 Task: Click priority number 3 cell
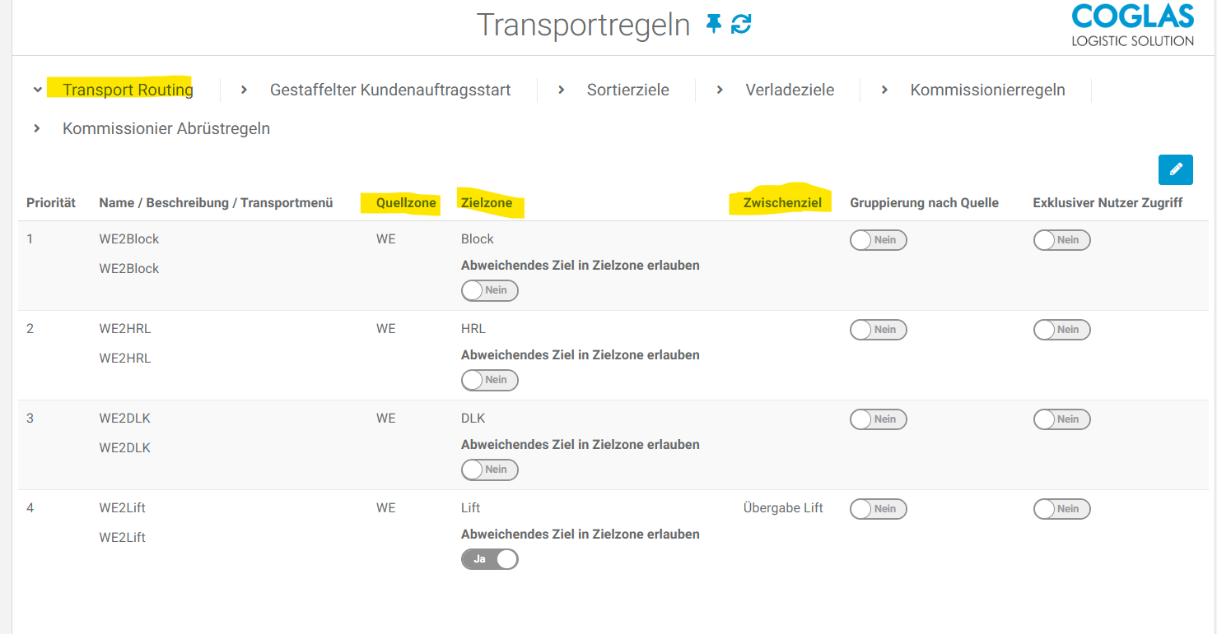(x=30, y=419)
